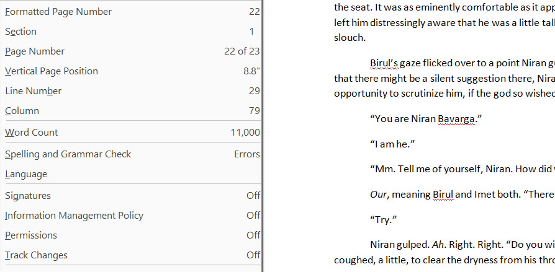The width and height of the screenshot is (555, 272).
Task: Show Line Number in status bar
Action: [x=34, y=91]
